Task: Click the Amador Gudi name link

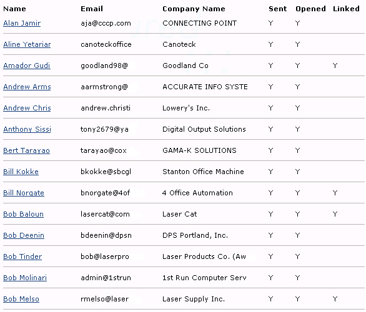Action: (x=27, y=66)
